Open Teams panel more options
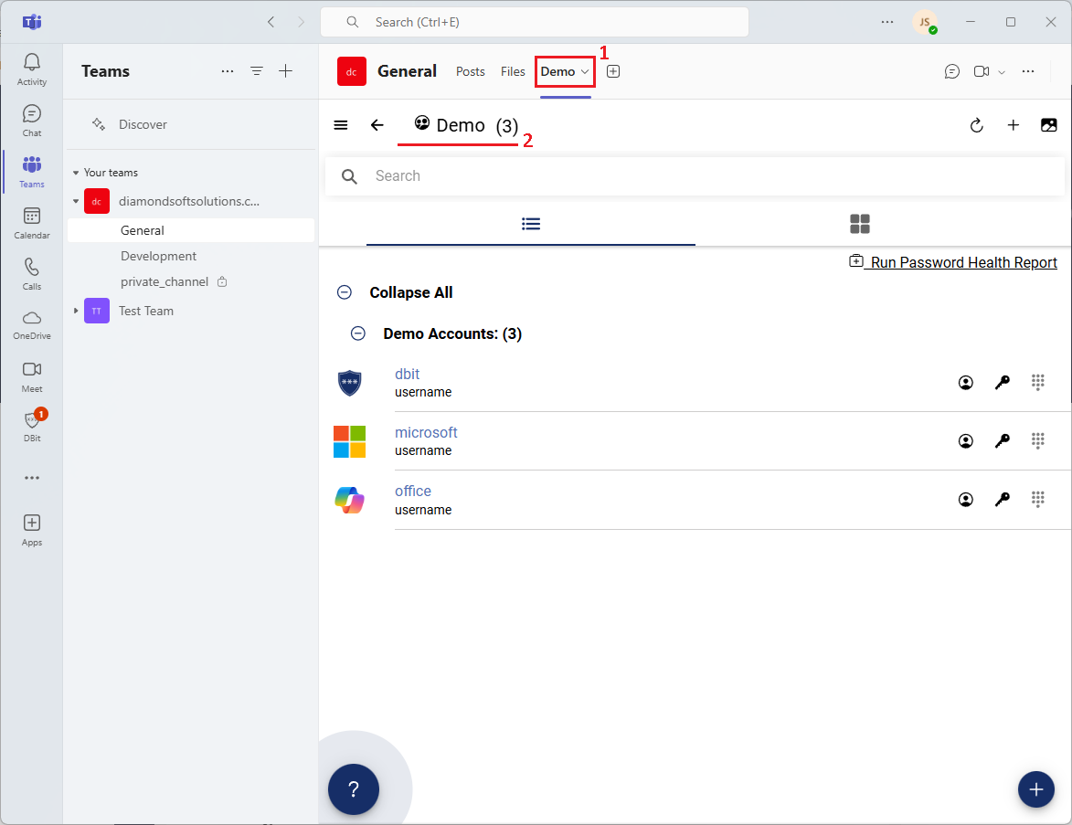Screen dimensions: 1072x825 click(228, 71)
